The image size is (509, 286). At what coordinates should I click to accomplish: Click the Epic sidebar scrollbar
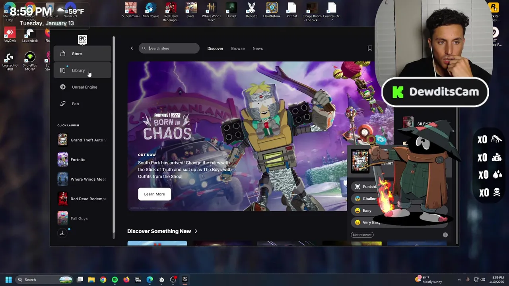[x=114, y=135]
